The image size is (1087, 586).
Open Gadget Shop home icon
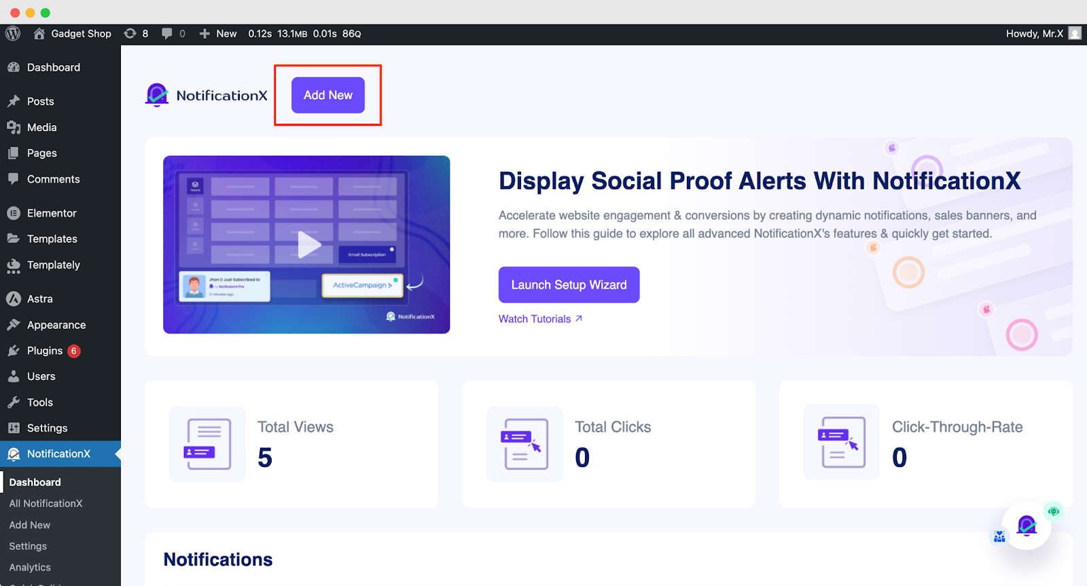[x=39, y=33]
